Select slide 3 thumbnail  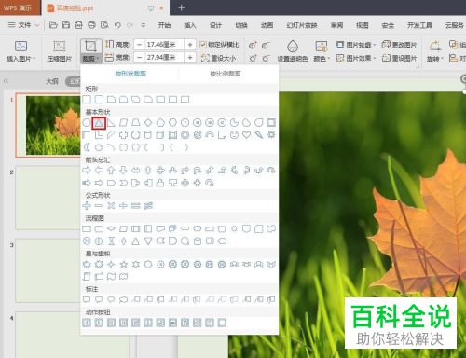click(48, 270)
